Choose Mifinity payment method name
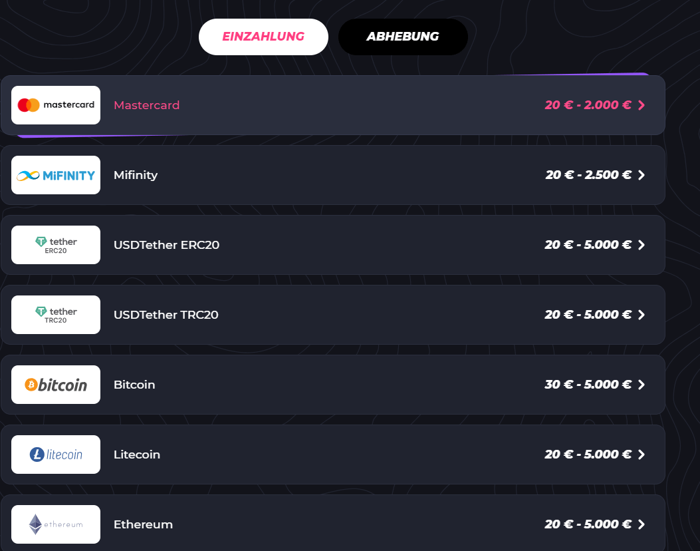This screenshot has height=551, width=700. pos(136,175)
